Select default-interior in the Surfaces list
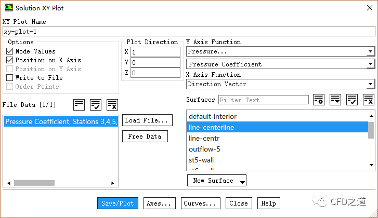 click(x=213, y=116)
